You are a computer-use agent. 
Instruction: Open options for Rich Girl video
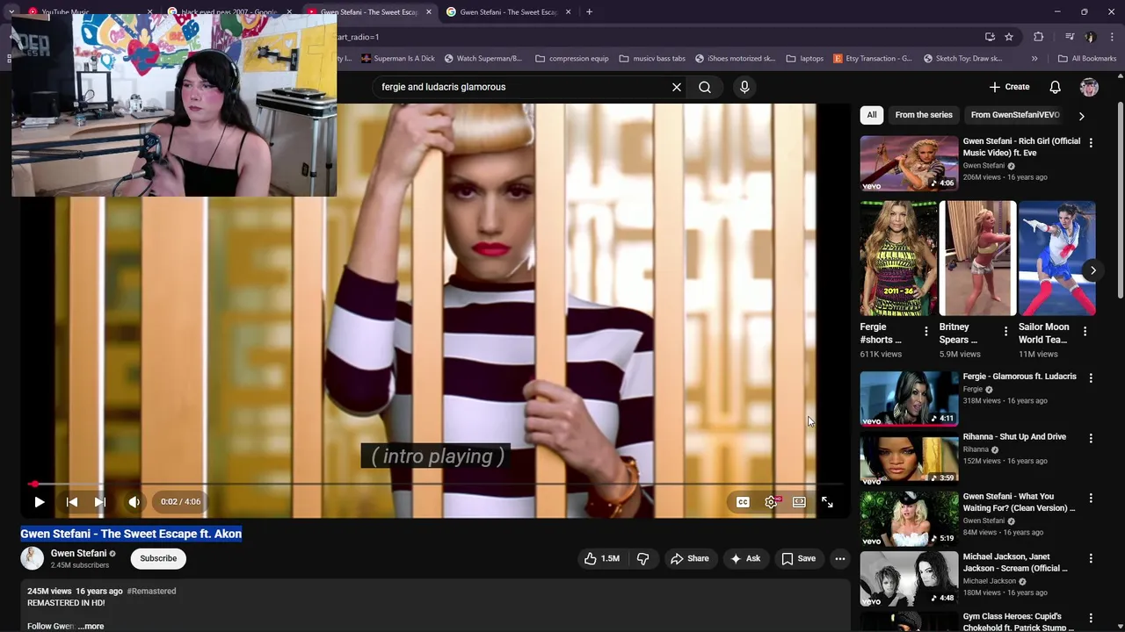pyautogui.click(x=1091, y=142)
